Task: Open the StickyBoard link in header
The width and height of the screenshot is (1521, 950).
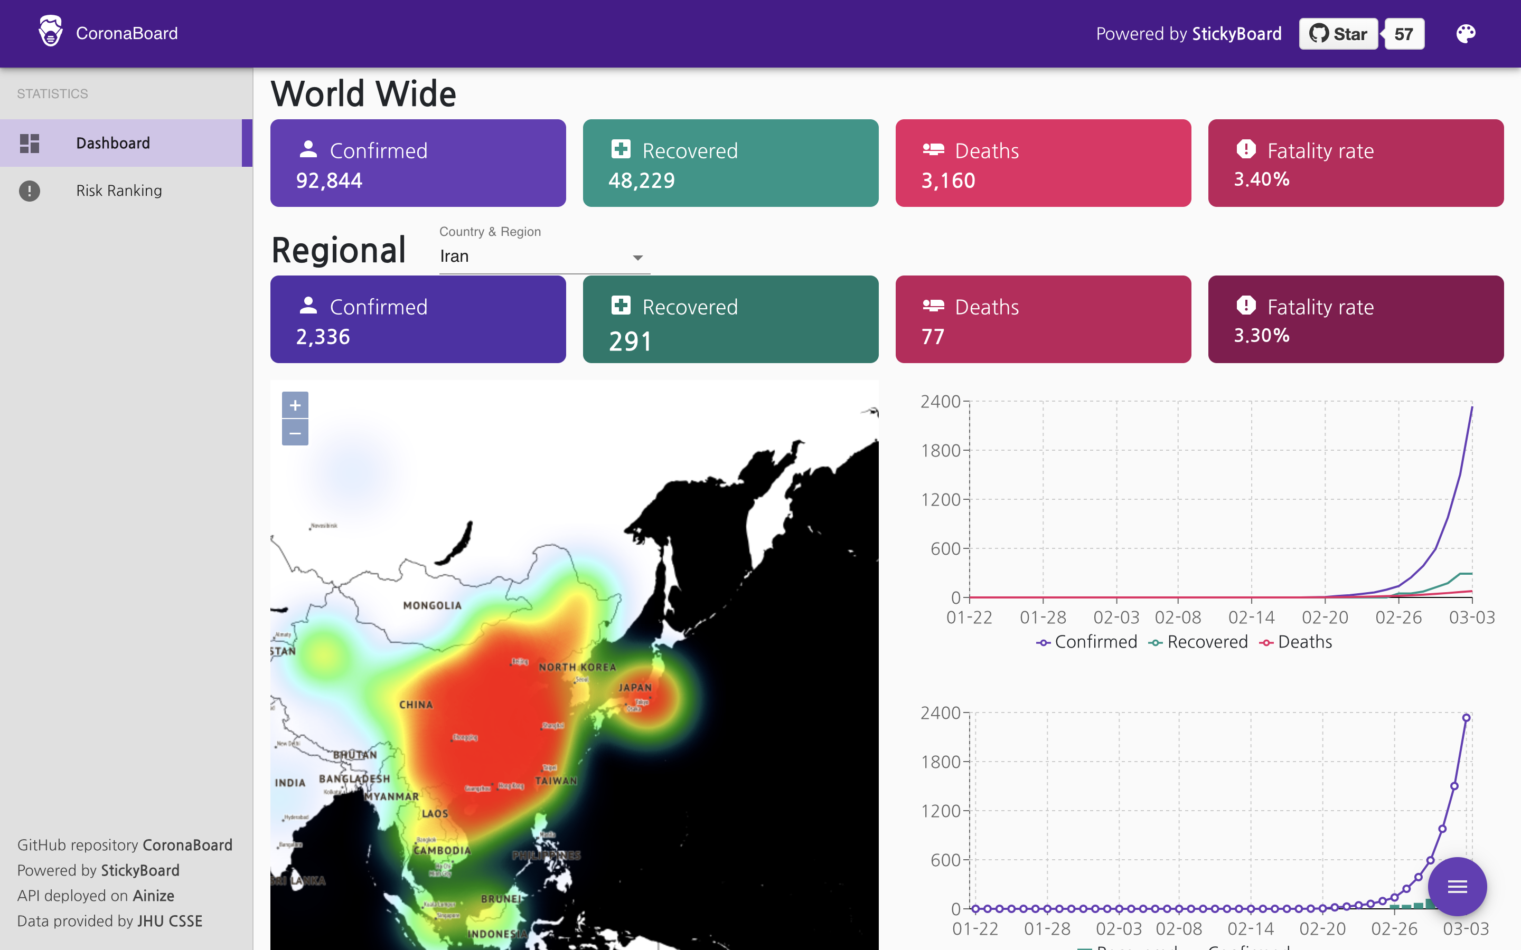Action: pyautogui.click(x=1236, y=34)
